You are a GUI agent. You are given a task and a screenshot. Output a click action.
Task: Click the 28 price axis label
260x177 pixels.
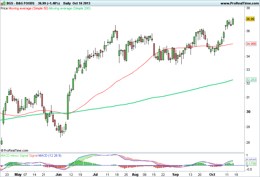point(248,142)
